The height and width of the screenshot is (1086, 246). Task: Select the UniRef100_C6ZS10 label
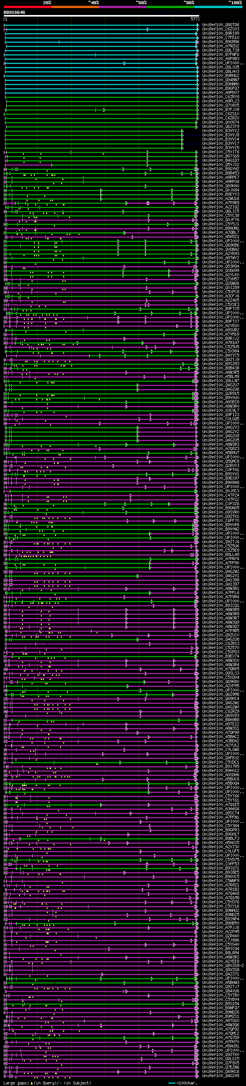[221, 114]
